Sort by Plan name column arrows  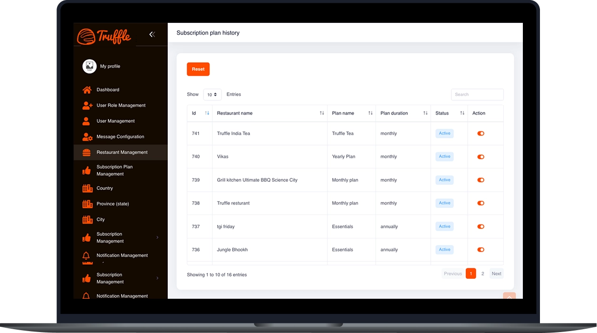coord(370,113)
